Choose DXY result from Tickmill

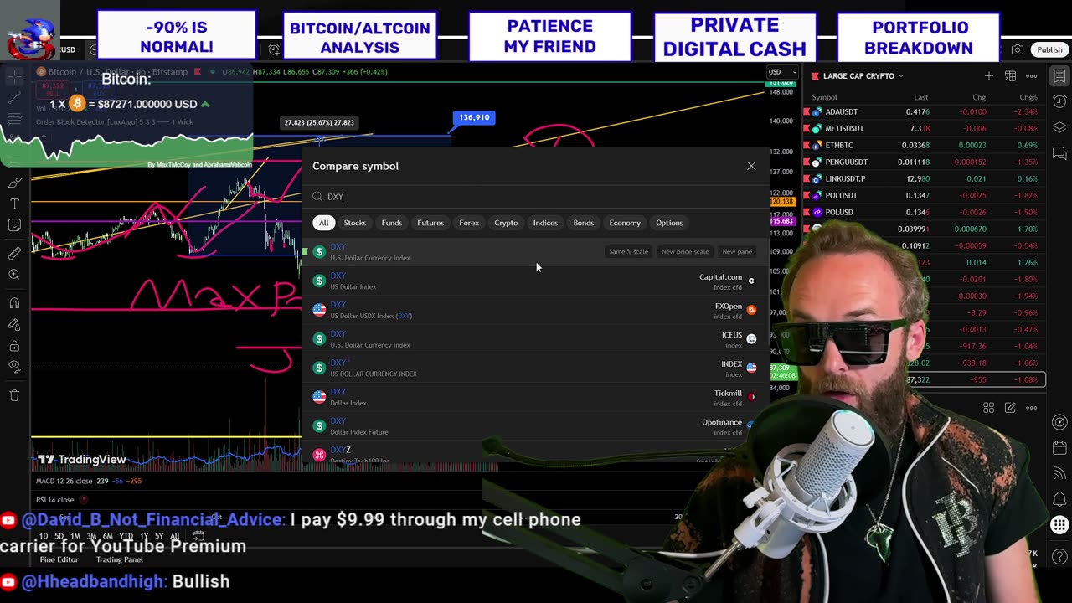536,397
